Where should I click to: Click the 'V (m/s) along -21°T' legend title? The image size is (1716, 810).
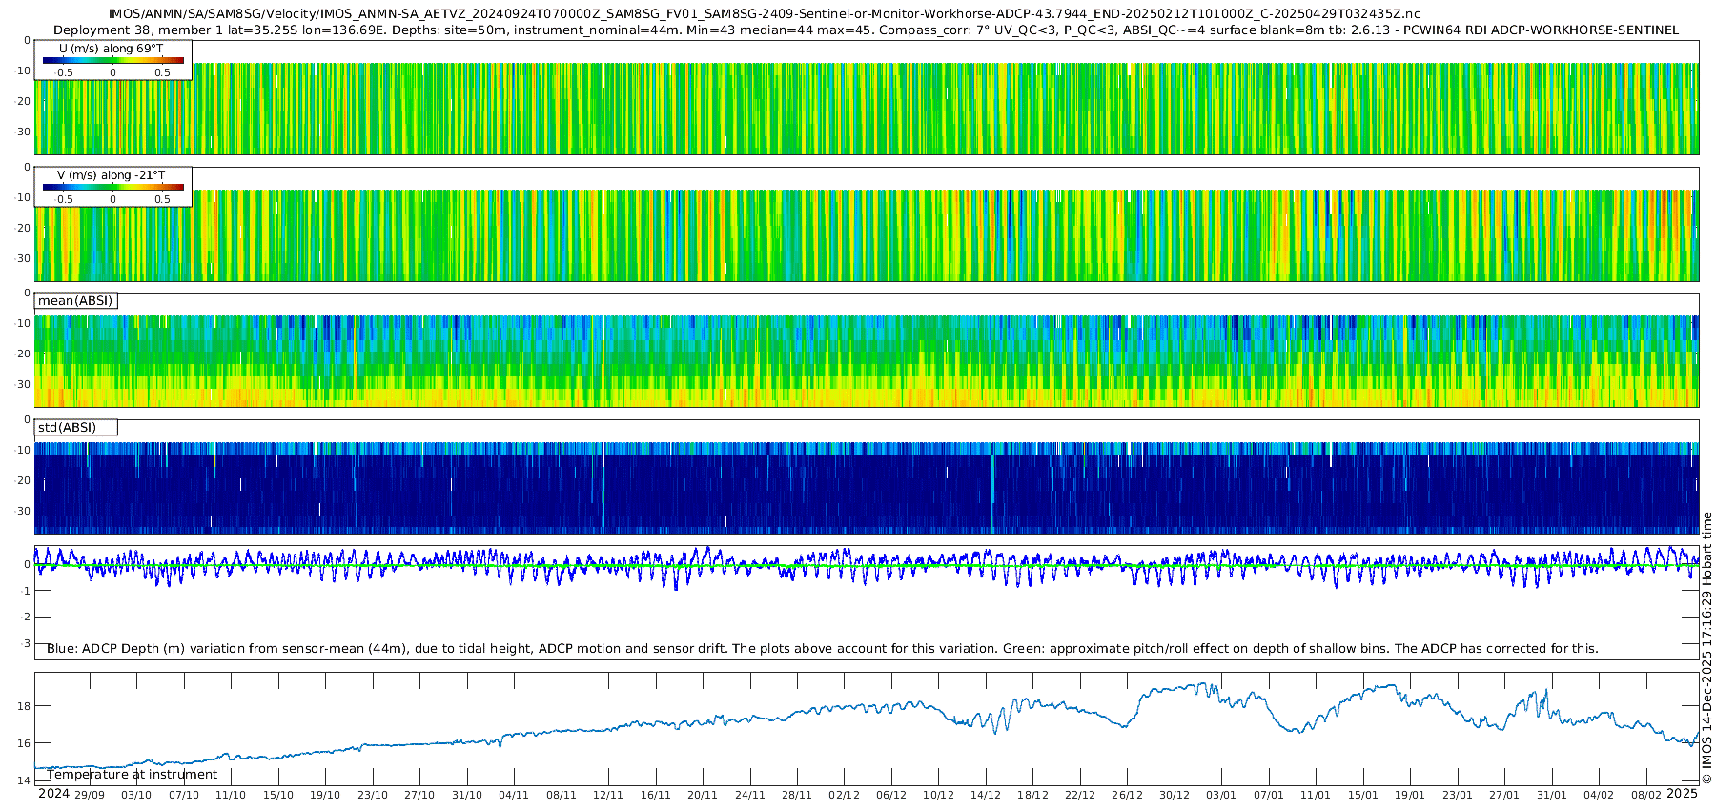(111, 174)
